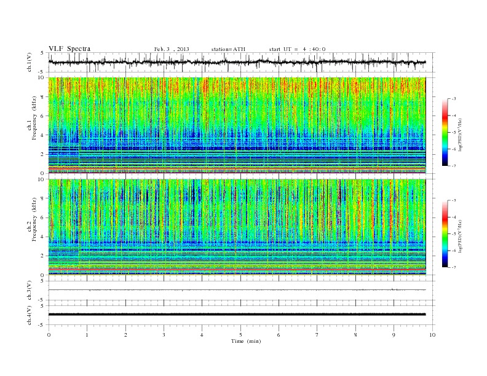Click the time axis tick label "7"
This screenshot has width=487, height=376.
tap(317, 335)
